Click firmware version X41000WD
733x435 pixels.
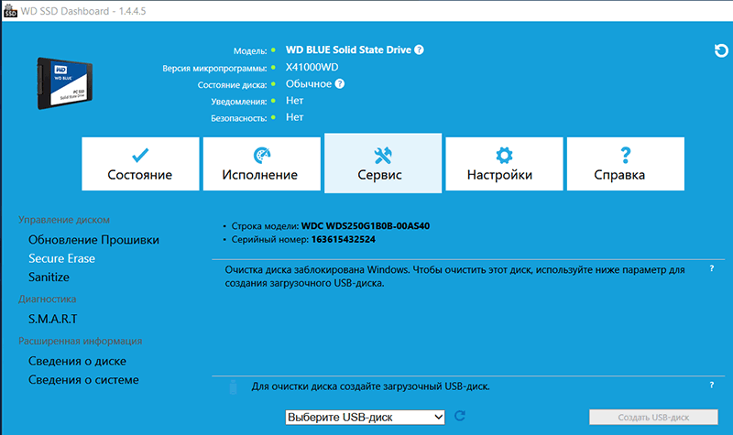[312, 67]
